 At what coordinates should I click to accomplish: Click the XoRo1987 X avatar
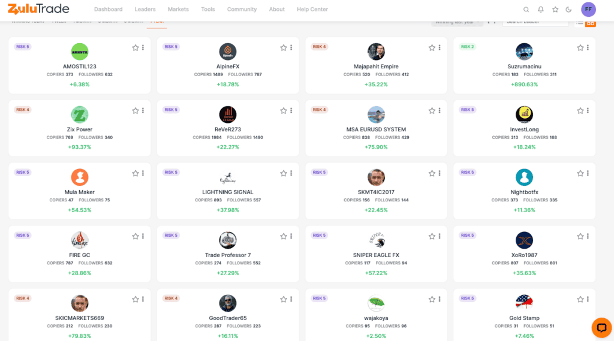tap(524, 240)
